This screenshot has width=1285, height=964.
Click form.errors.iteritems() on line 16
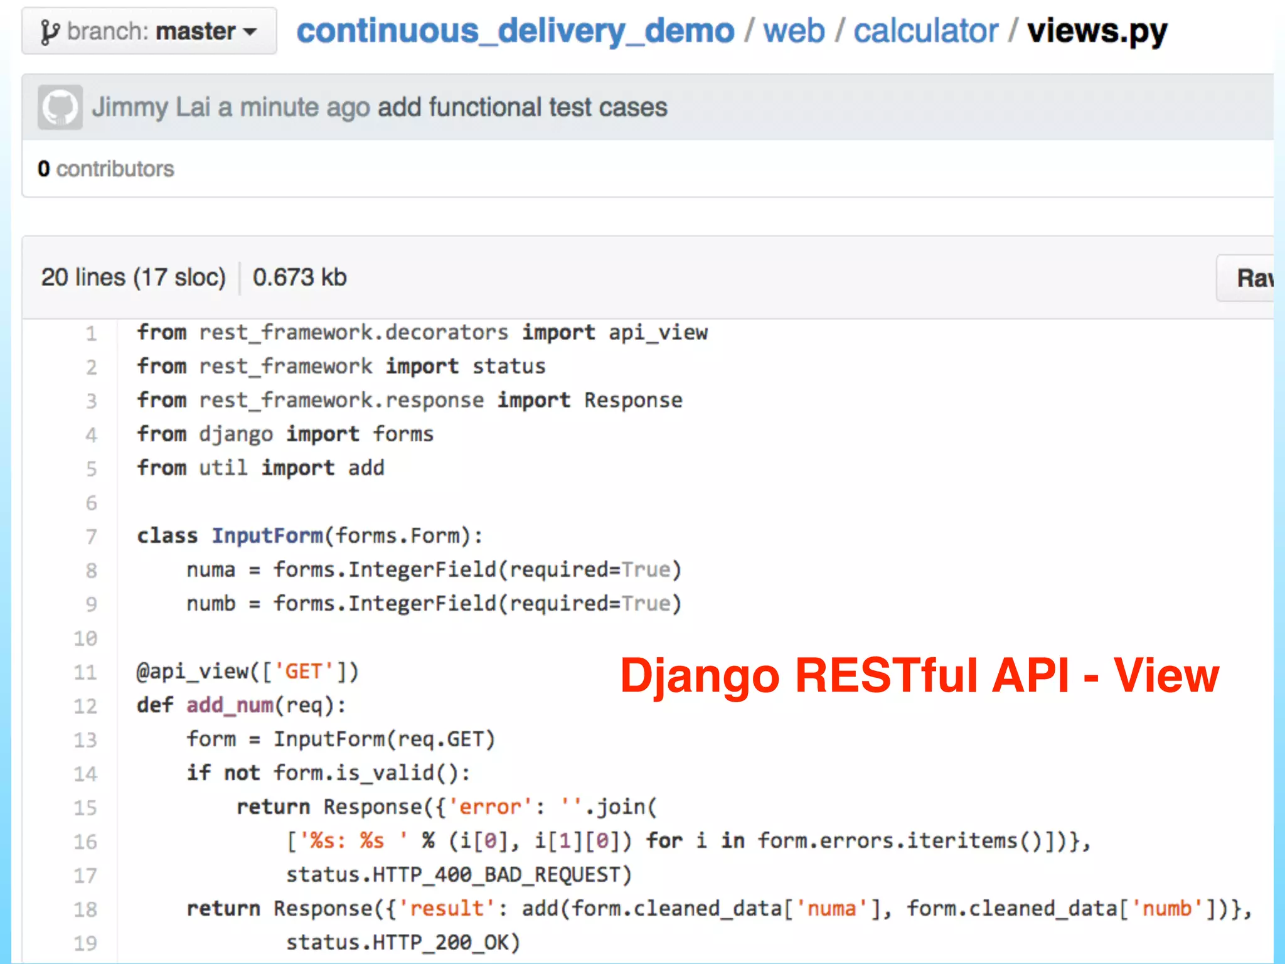(900, 841)
